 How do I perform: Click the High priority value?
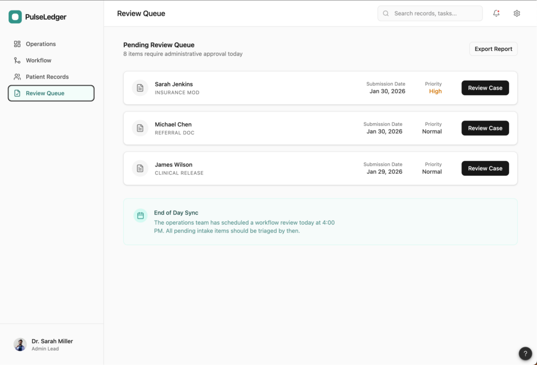tap(435, 91)
